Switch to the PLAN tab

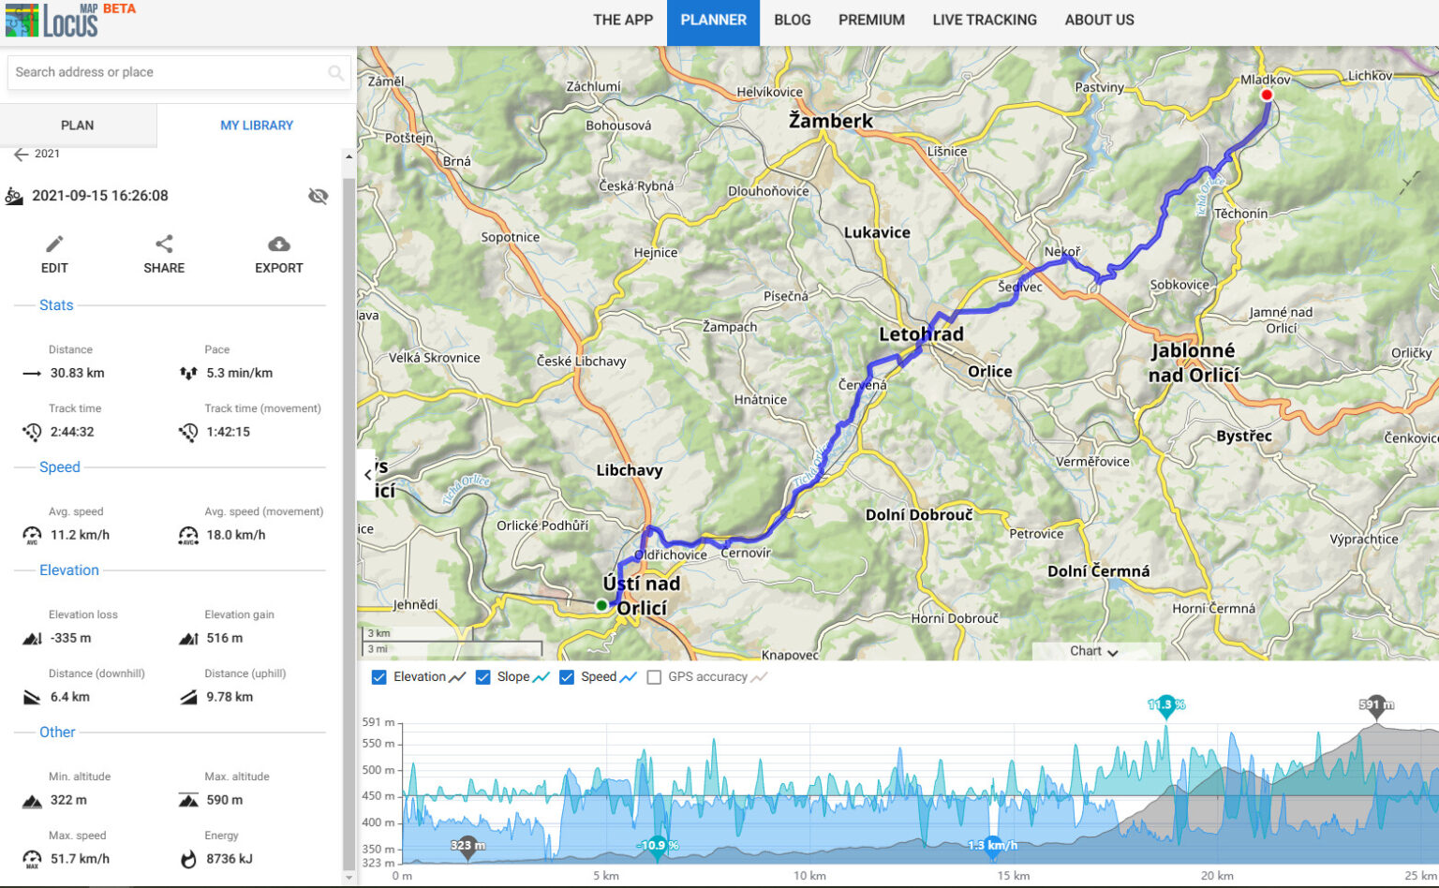(77, 125)
